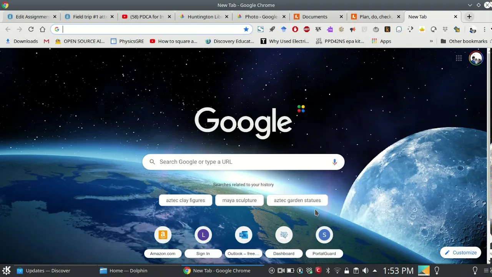The height and width of the screenshot is (277, 492).
Task: Open the Wi-Fi network tray icon
Action: coord(337,270)
